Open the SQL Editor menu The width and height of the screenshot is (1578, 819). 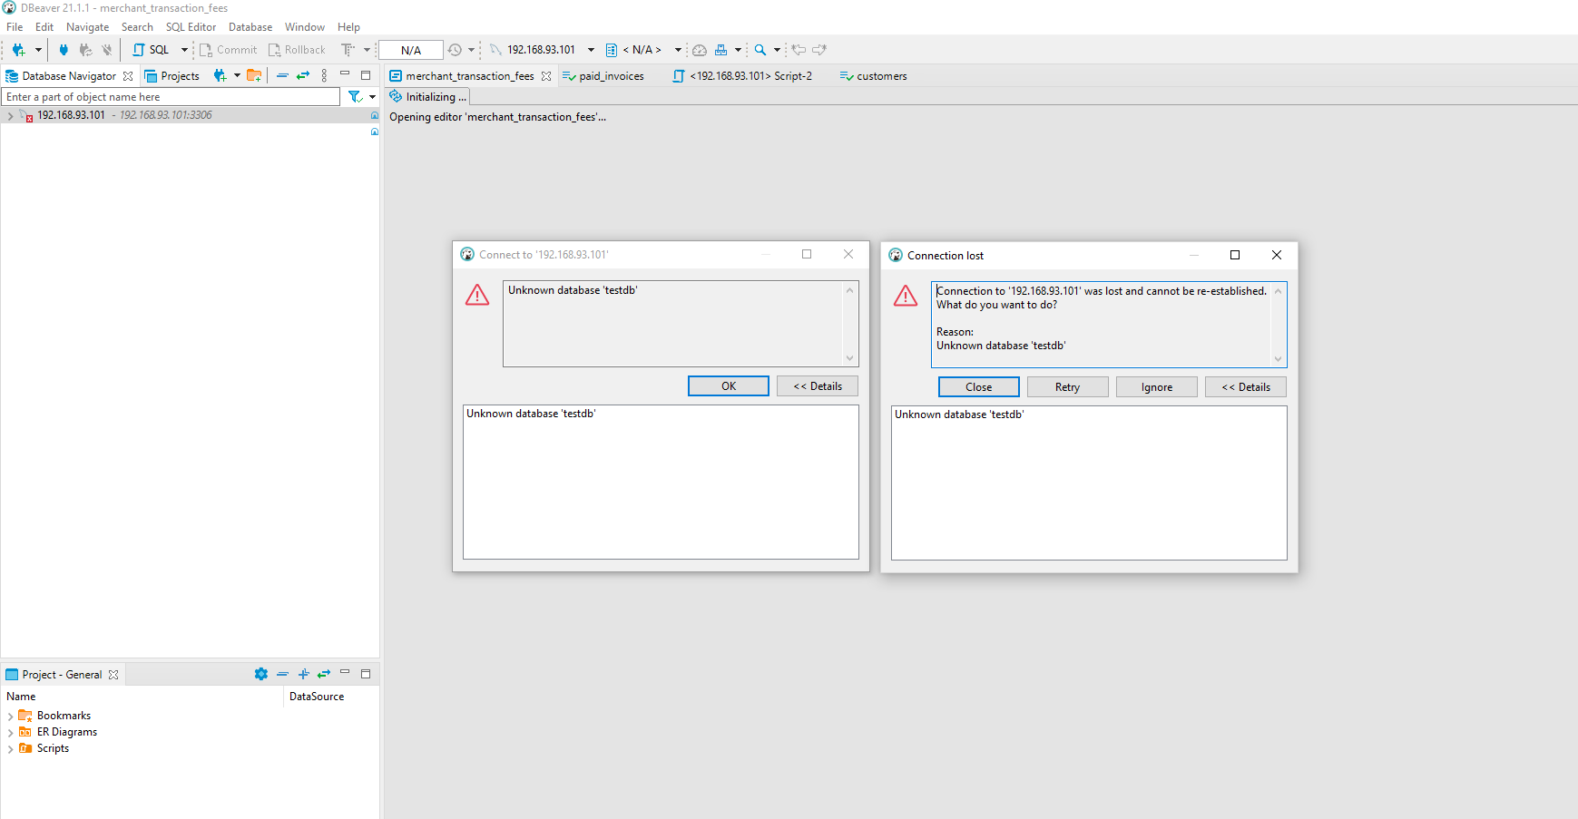(191, 26)
